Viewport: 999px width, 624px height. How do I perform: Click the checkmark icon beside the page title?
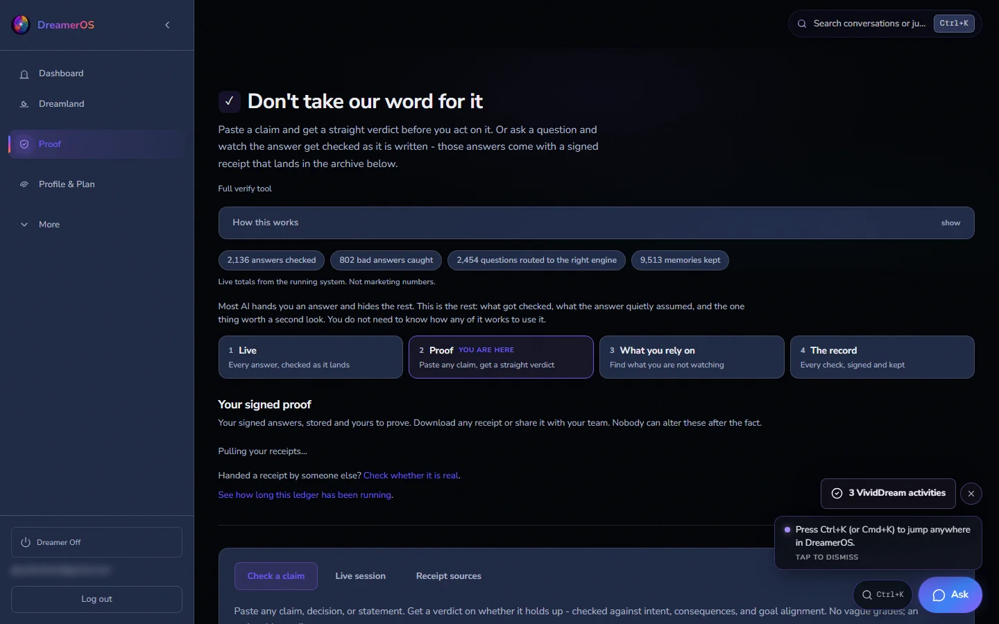click(x=229, y=101)
